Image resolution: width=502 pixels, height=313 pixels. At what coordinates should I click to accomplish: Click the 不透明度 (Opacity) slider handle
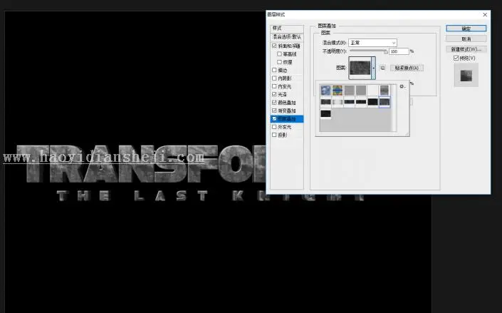coord(385,51)
